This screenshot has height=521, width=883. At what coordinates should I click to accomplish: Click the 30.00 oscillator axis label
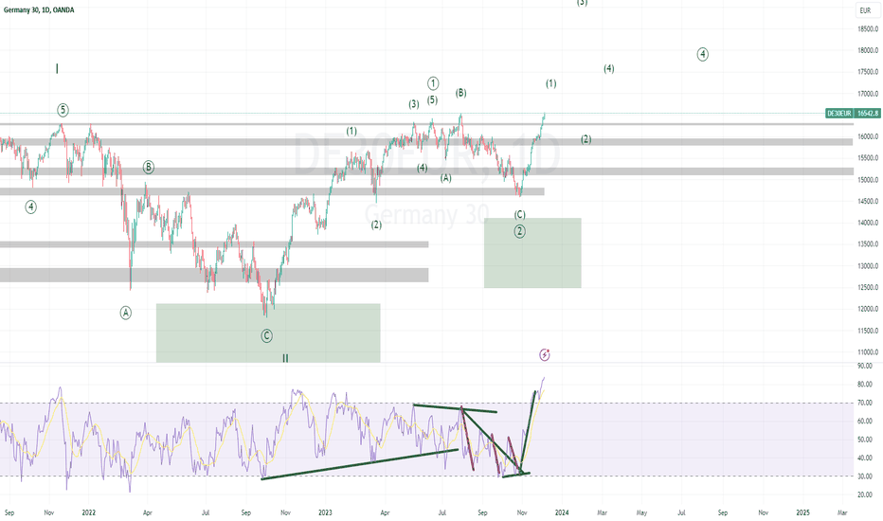coord(864,476)
